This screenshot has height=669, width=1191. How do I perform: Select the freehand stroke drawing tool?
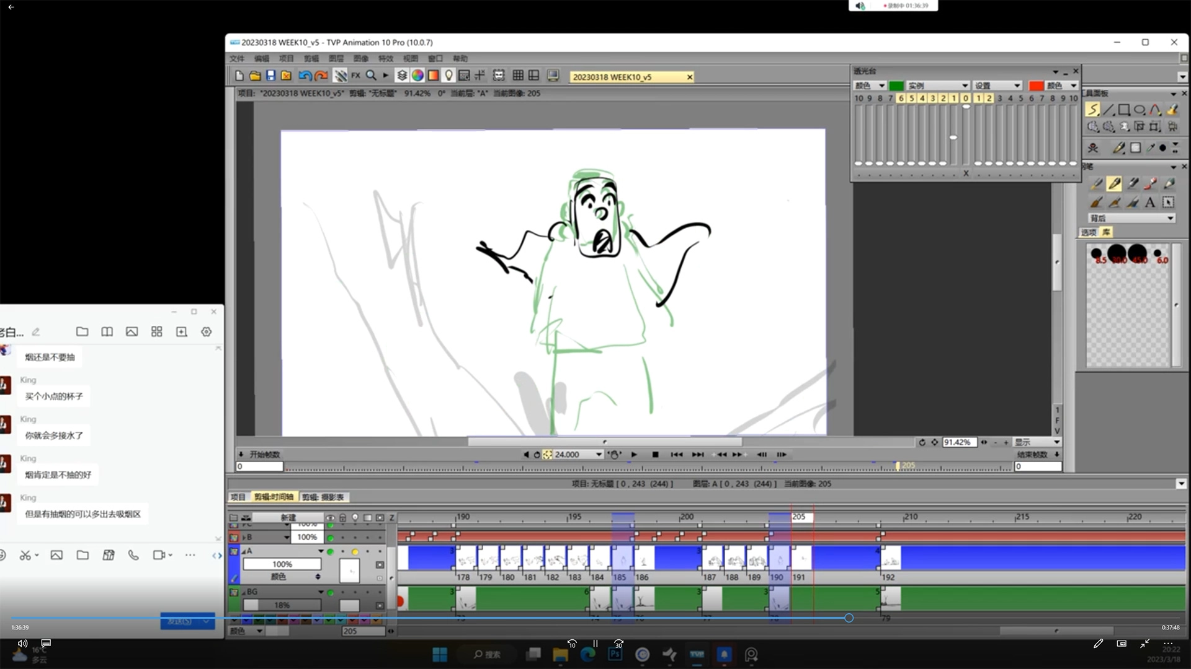pyautogui.click(x=1092, y=110)
